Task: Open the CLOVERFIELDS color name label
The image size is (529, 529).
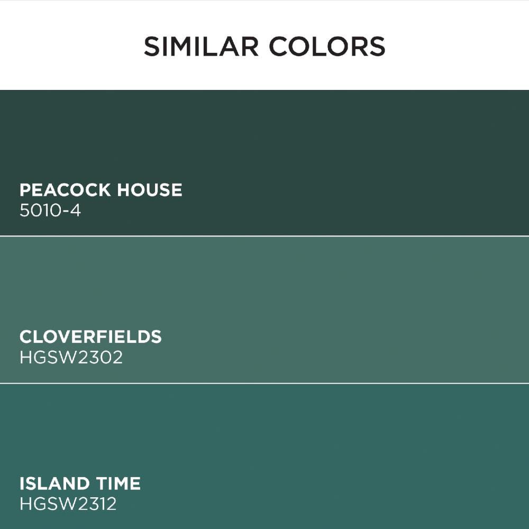Action: 91,336
